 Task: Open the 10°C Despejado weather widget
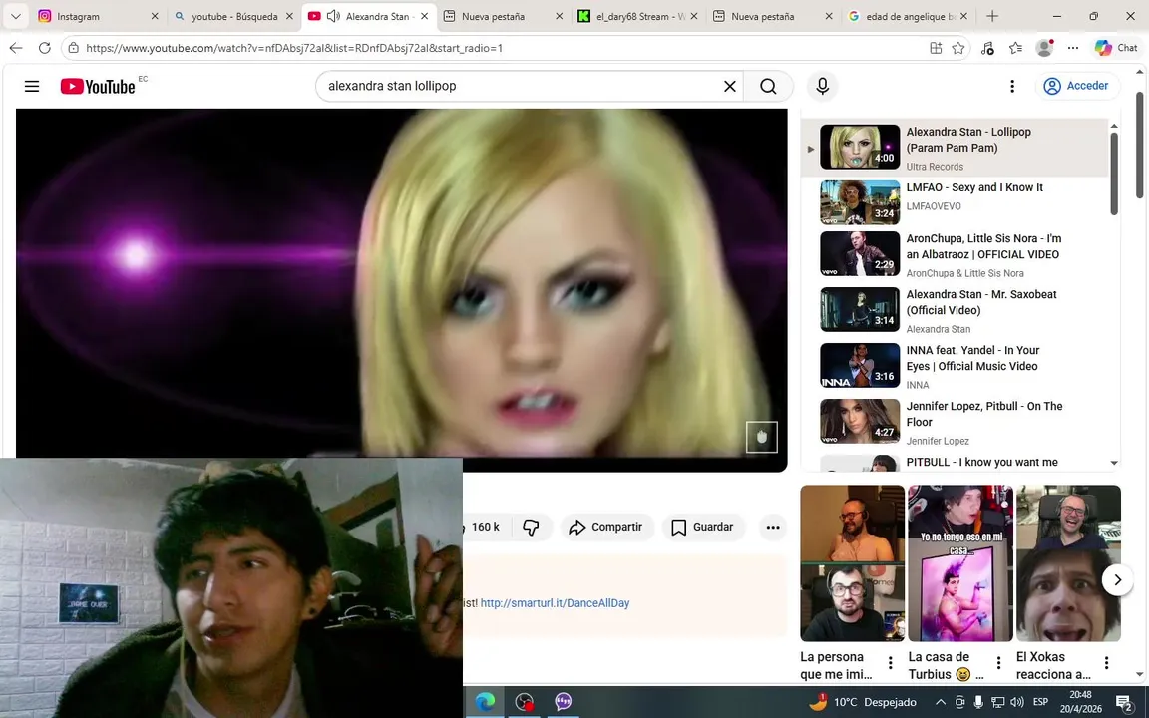[x=863, y=702]
